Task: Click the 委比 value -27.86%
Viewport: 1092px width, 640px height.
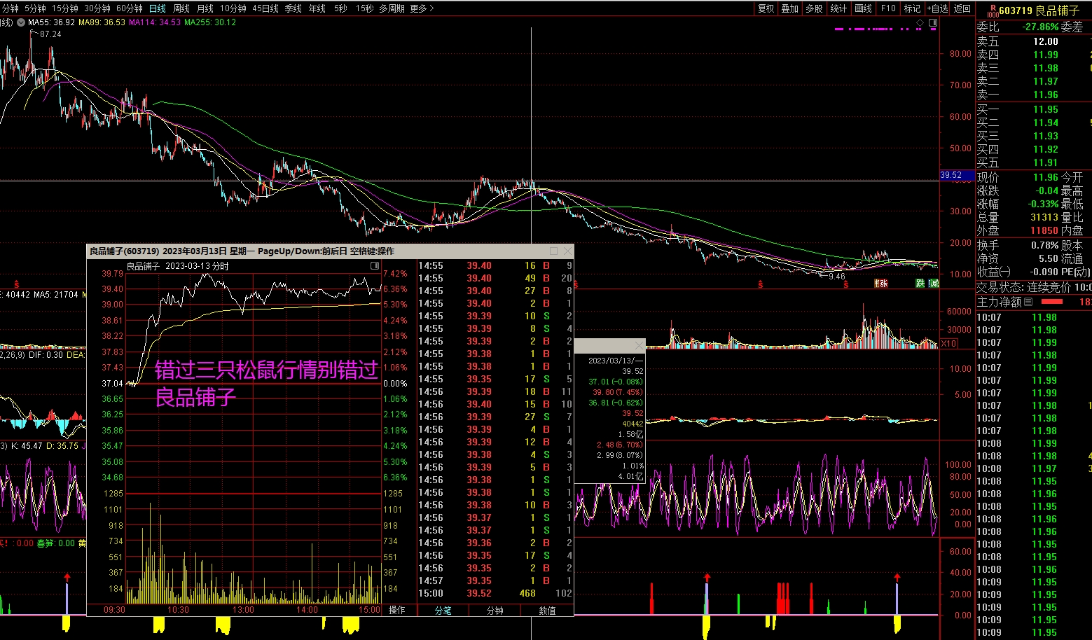Action: [1040, 27]
